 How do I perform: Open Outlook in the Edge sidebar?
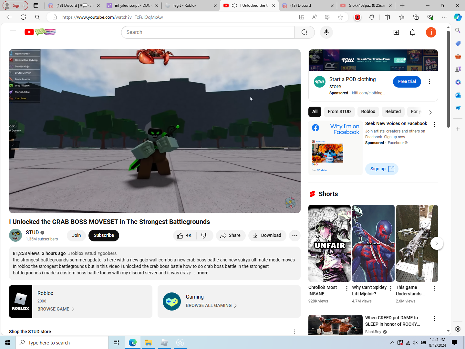[458, 95]
